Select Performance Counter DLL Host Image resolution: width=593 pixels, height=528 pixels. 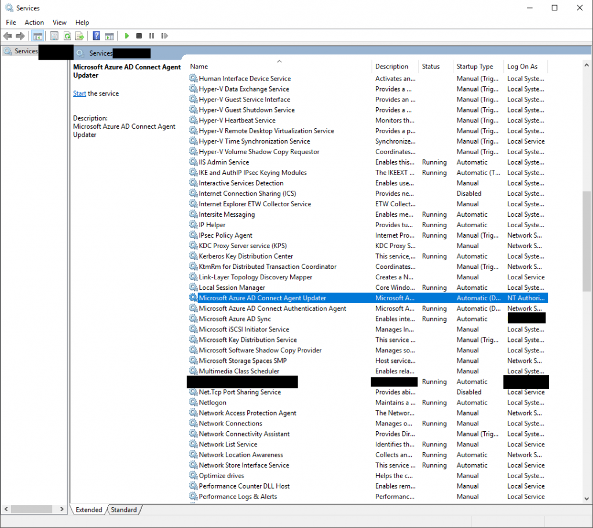pyautogui.click(x=368, y=486)
